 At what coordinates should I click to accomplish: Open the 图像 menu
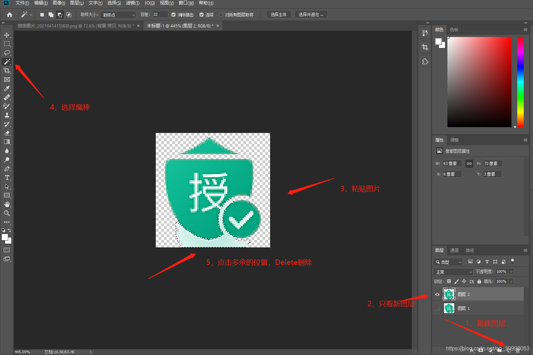point(59,3)
